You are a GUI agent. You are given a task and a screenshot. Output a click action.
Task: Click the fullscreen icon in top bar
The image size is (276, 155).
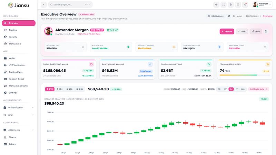tap(224, 4)
